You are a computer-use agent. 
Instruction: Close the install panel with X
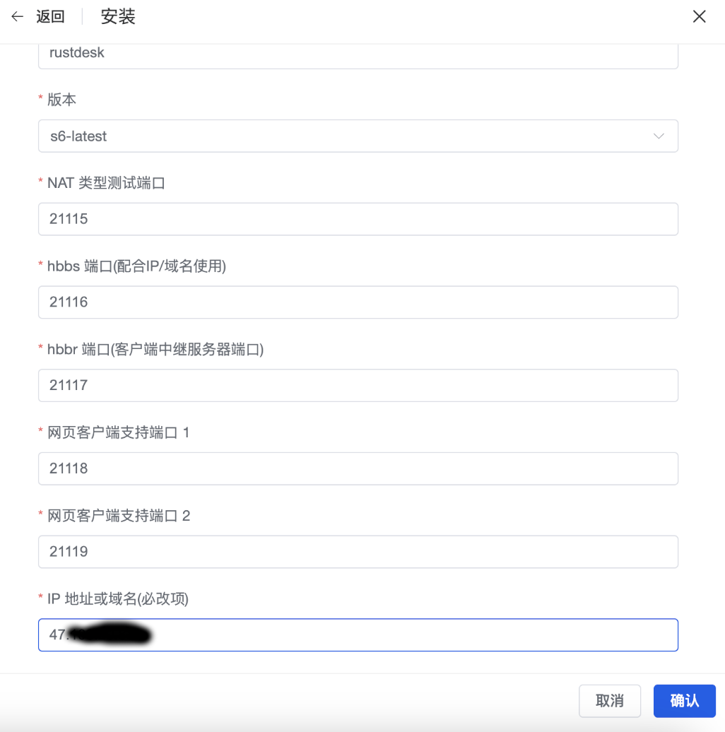[x=699, y=17]
